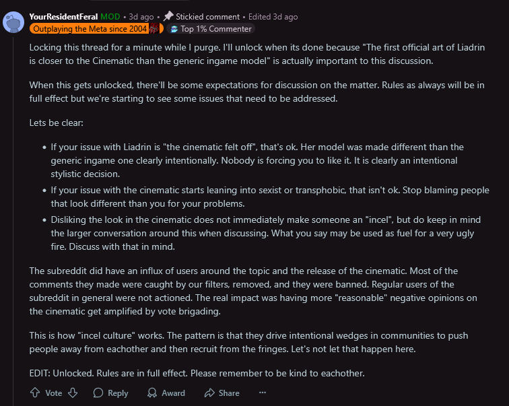Click the Reply speech bubble icon
509x406 pixels.
(98, 393)
